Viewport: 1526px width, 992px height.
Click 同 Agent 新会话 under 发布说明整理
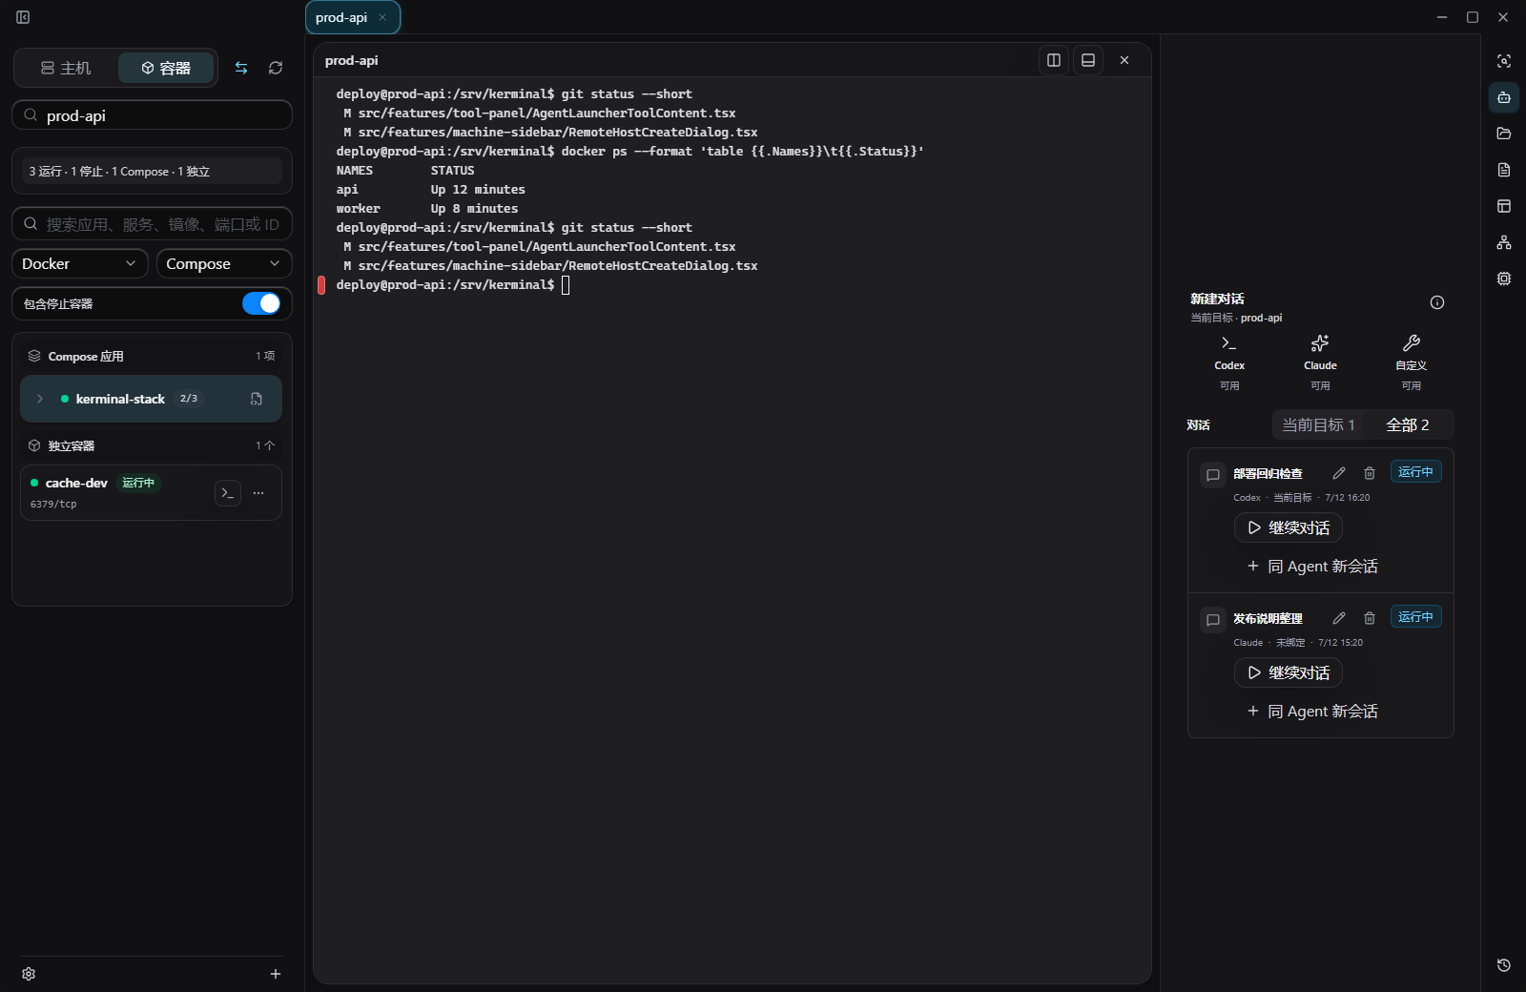(1312, 711)
